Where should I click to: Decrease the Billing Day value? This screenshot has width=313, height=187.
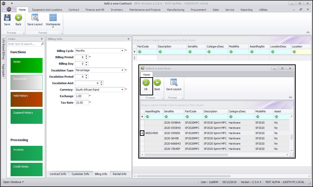(x=86, y=65)
